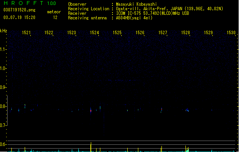The width and height of the screenshot is (239, 152).
Task: Click the HROFFT 1.0.0 title text
Action: (x=30, y=3)
